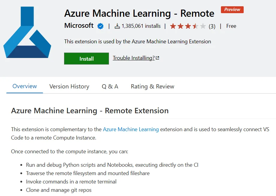Screen dimensions: 276x196
Task: Open the Trouble Installing link
Action: click(x=134, y=58)
